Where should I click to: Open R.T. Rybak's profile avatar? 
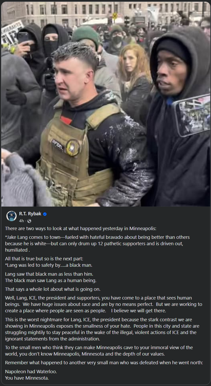(x=11, y=216)
